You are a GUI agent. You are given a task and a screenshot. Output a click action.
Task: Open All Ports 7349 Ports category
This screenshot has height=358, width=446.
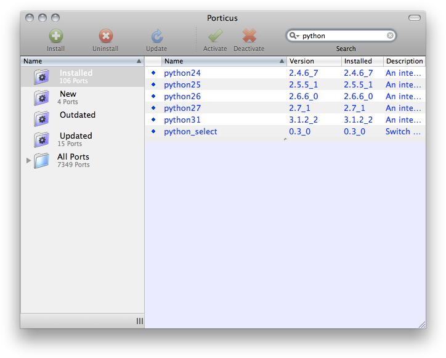click(83, 160)
